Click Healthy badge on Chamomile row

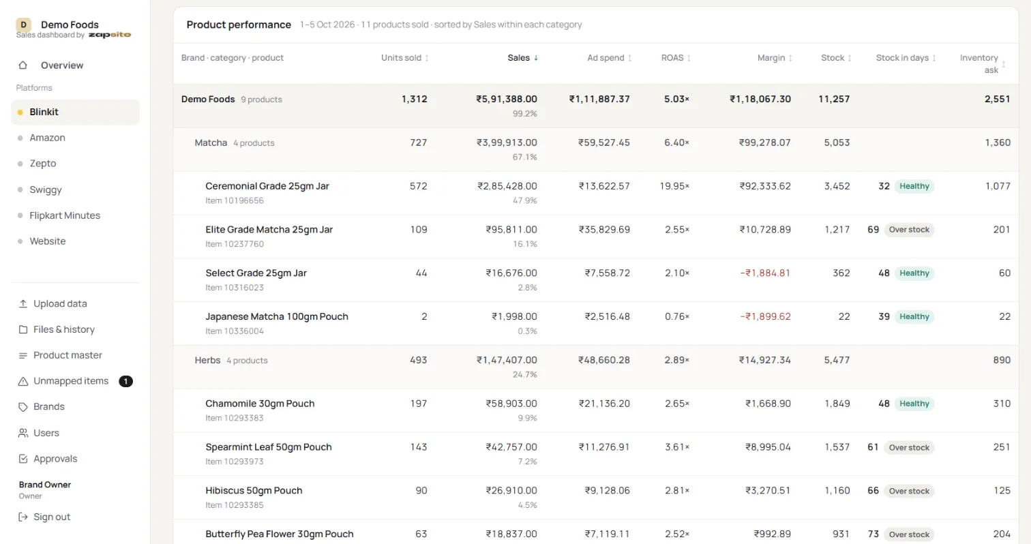pos(914,404)
